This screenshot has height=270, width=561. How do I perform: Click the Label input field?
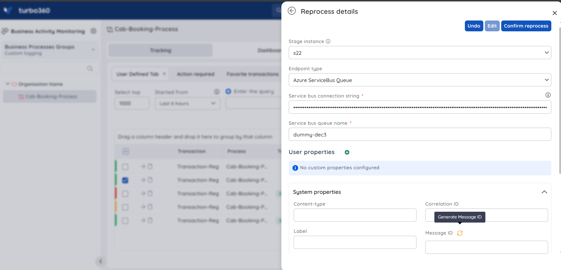[x=355, y=242]
